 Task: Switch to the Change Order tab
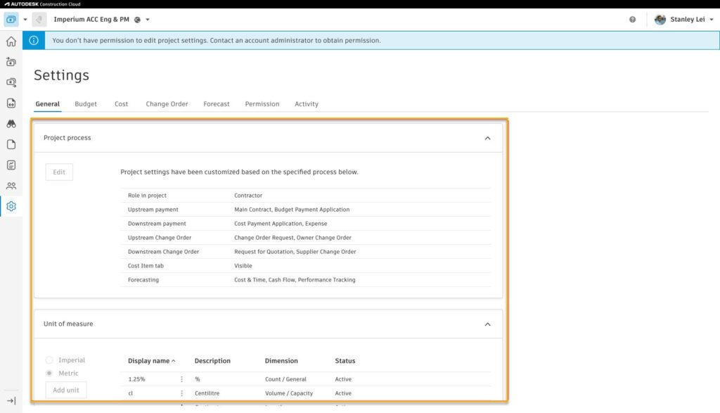click(167, 104)
